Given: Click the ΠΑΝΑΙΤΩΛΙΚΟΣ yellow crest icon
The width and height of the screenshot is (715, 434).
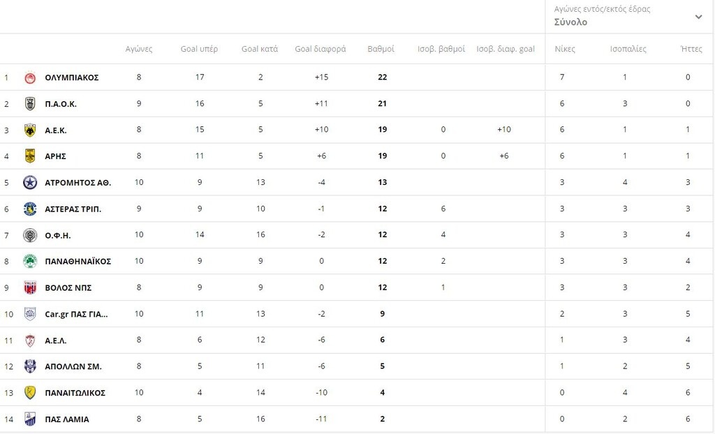Looking at the screenshot, I should (x=30, y=393).
